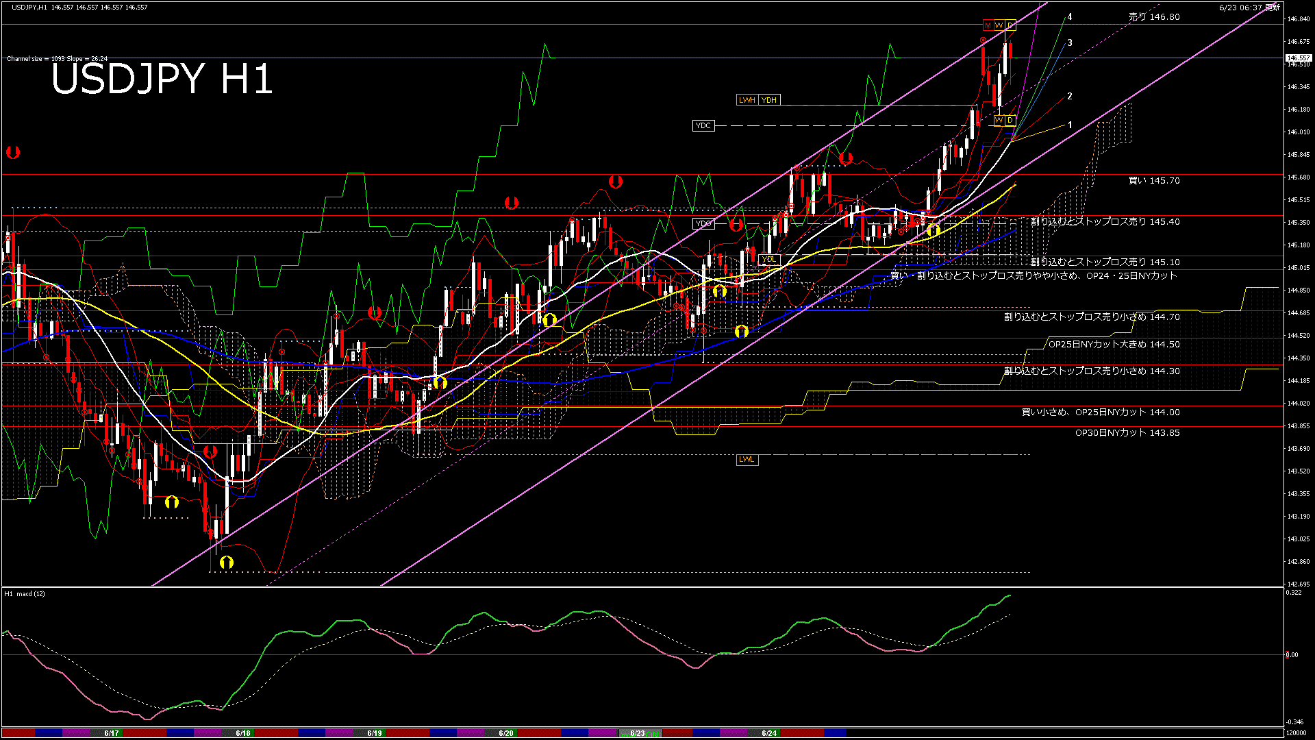Select the 6/17 date marker
The width and height of the screenshot is (1315, 740).
(x=111, y=733)
